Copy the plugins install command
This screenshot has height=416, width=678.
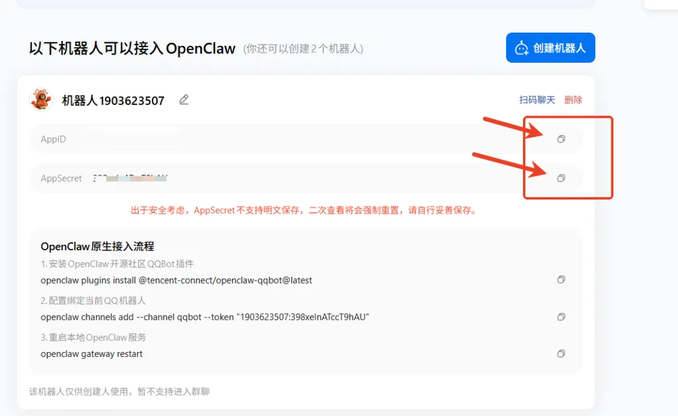(561, 279)
